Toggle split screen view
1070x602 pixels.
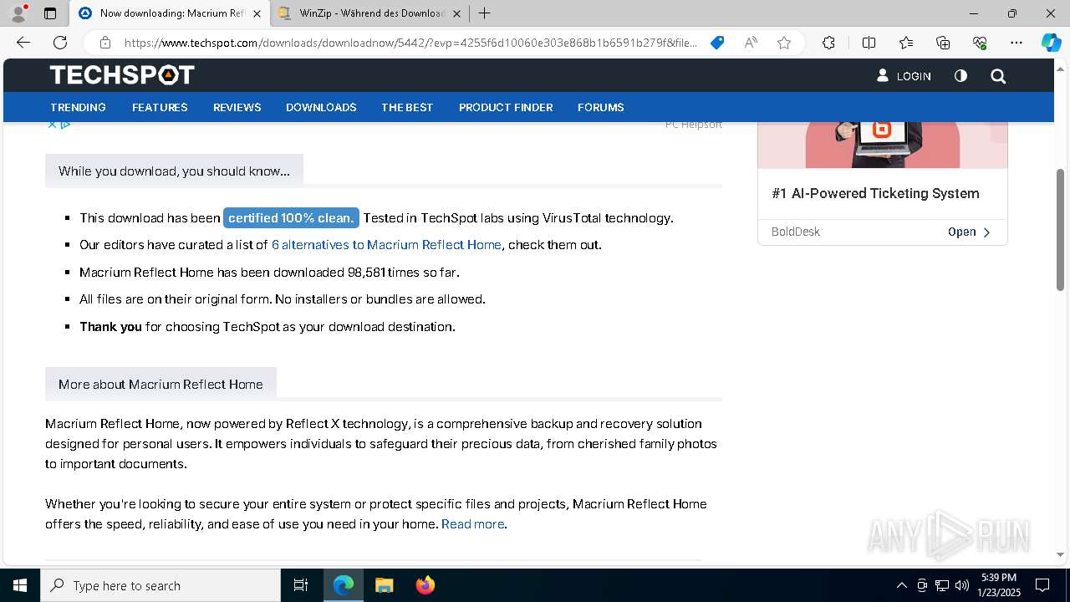(869, 43)
